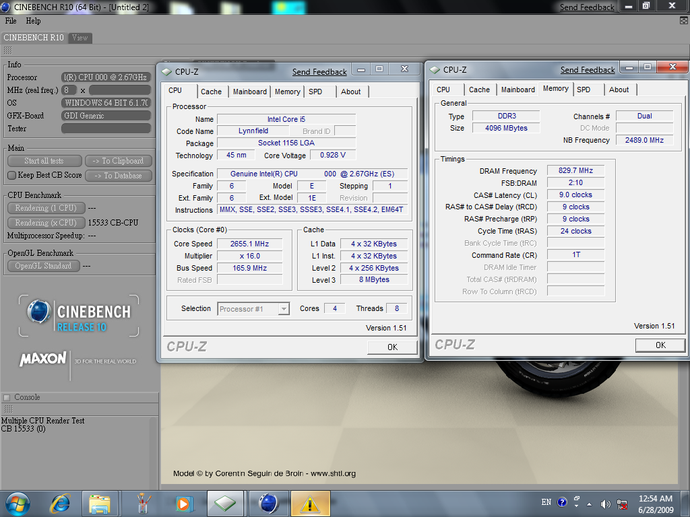This screenshot has width=690, height=517.
Task: Click the blue help icon in system tray
Action: (562, 502)
